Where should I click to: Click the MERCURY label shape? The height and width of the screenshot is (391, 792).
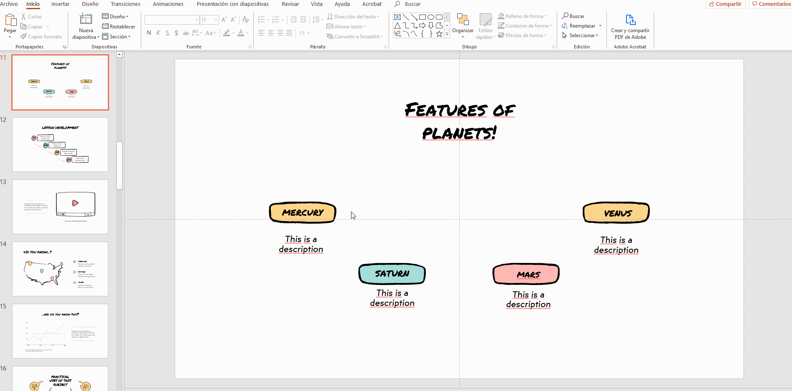[x=303, y=213]
